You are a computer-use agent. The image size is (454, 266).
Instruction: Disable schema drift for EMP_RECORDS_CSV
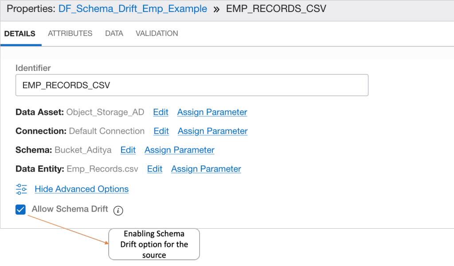tap(20, 209)
